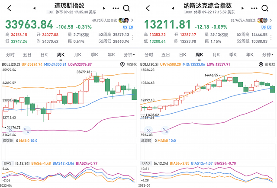Open more options on 道琼斯指数 header
This screenshot has width=277, height=188.
(x=116, y=8)
